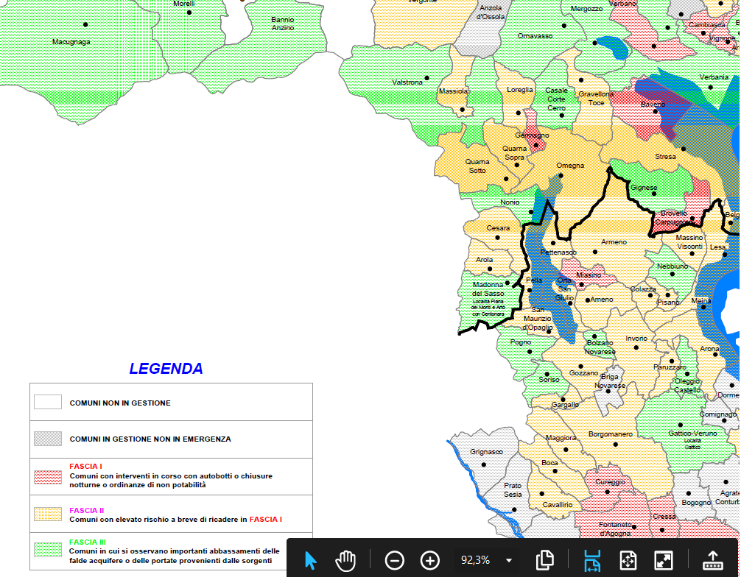Image resolution: width=741 pixels, height=580 pixels.
Task: Click the Massiola map label
Action: tap(453, 91)
